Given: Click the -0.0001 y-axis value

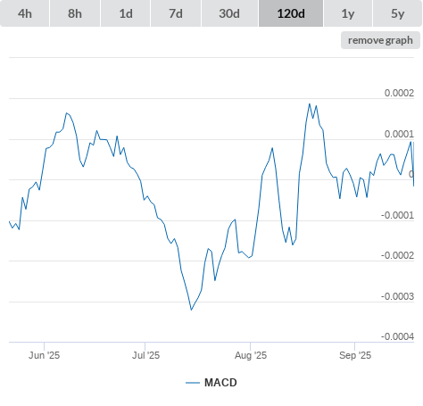Looking at the screenshot, I should tap(397, 215).
